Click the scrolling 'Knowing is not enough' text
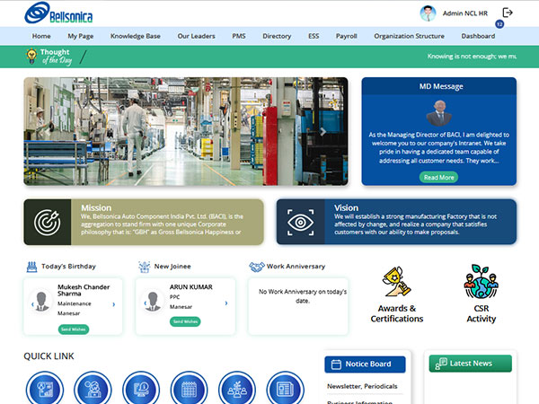 point(472,57)
